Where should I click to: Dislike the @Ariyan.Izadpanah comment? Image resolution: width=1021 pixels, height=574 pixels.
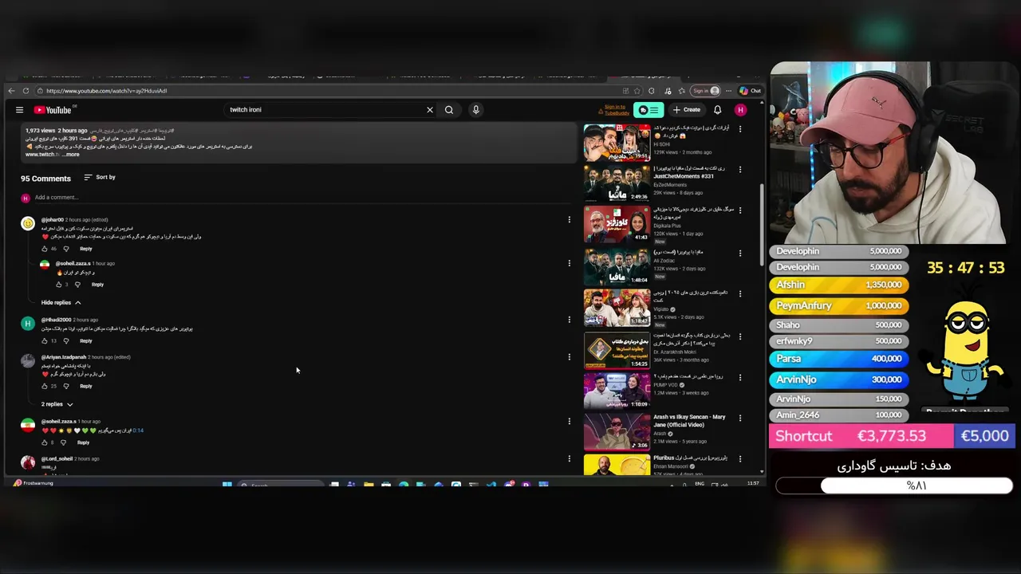pyautogui.click(x=65, y=386)
